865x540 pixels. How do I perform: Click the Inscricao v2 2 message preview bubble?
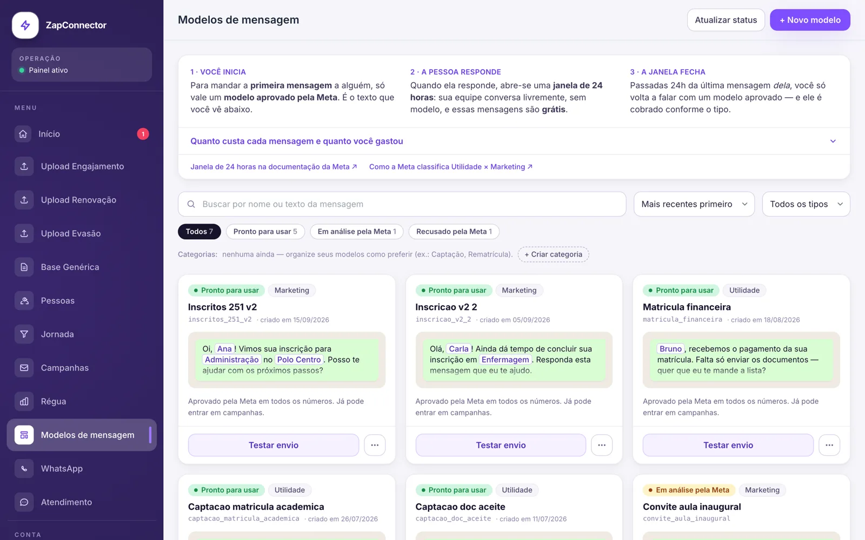click(514, 360)
